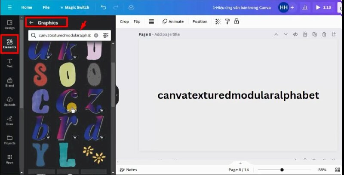Toggle the page lock icon
This screenshot has height=175, width=344.
[x=305, y=34]
